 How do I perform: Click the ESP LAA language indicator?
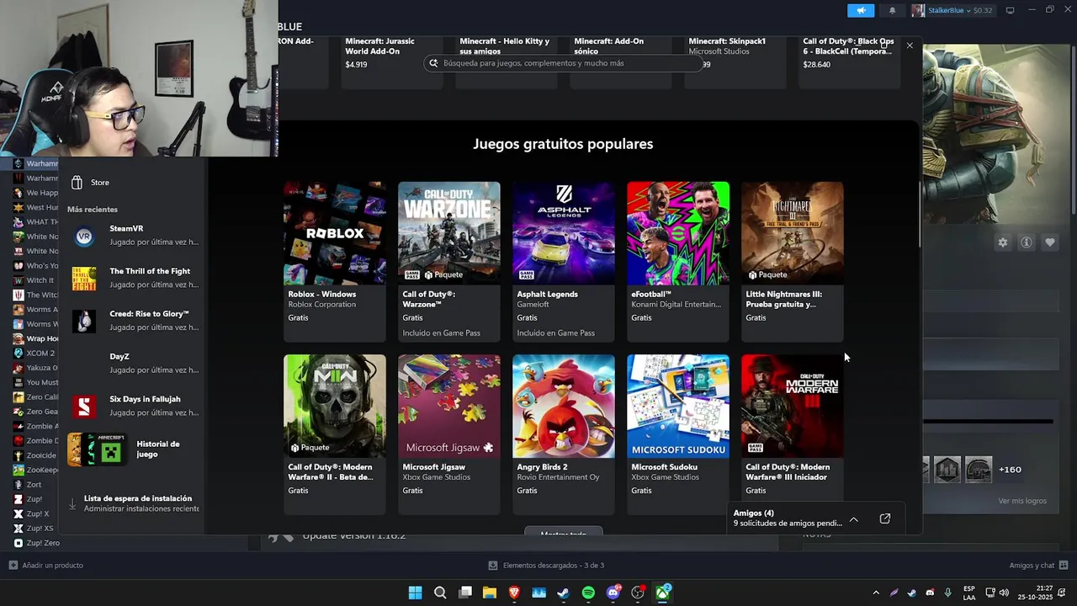pyautogui.click(x=969, y=593)
